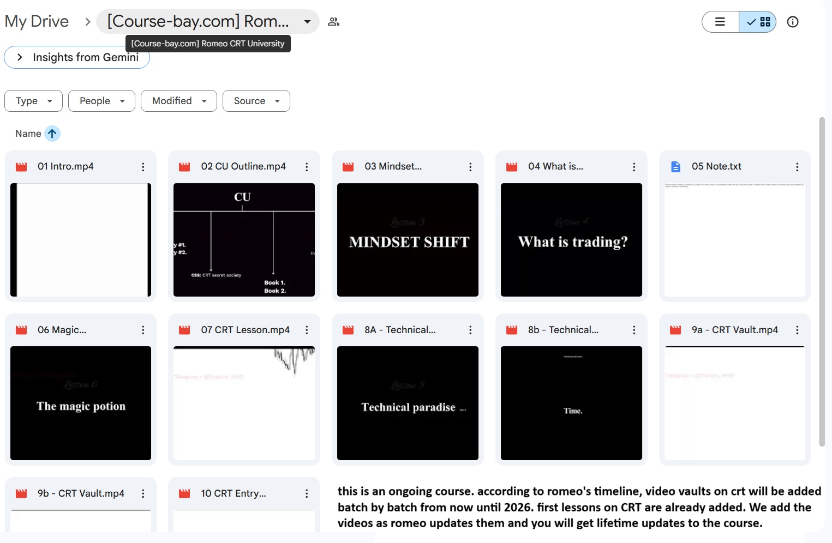Open more actions for 06 Magic file

143,330
